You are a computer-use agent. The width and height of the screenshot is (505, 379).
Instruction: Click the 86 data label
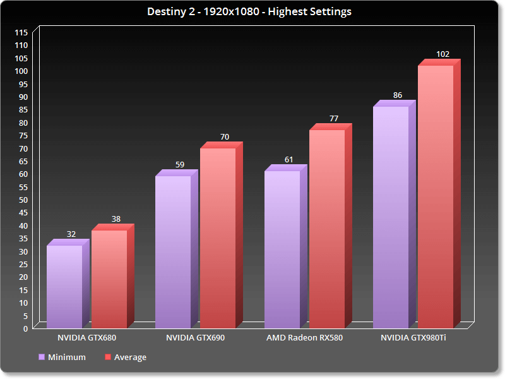pos(398,95)
